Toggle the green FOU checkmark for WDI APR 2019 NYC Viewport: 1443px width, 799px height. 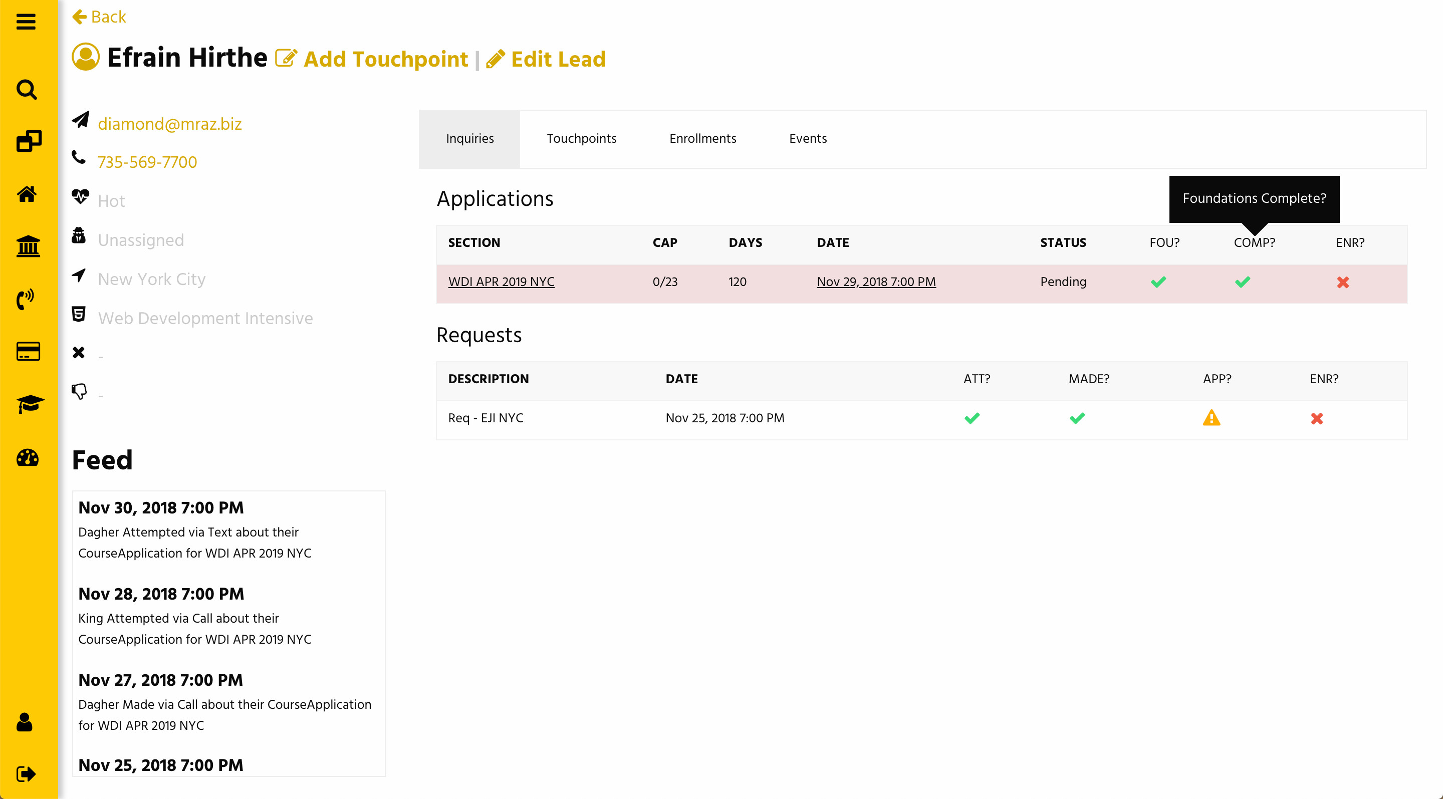[1158, 282]
